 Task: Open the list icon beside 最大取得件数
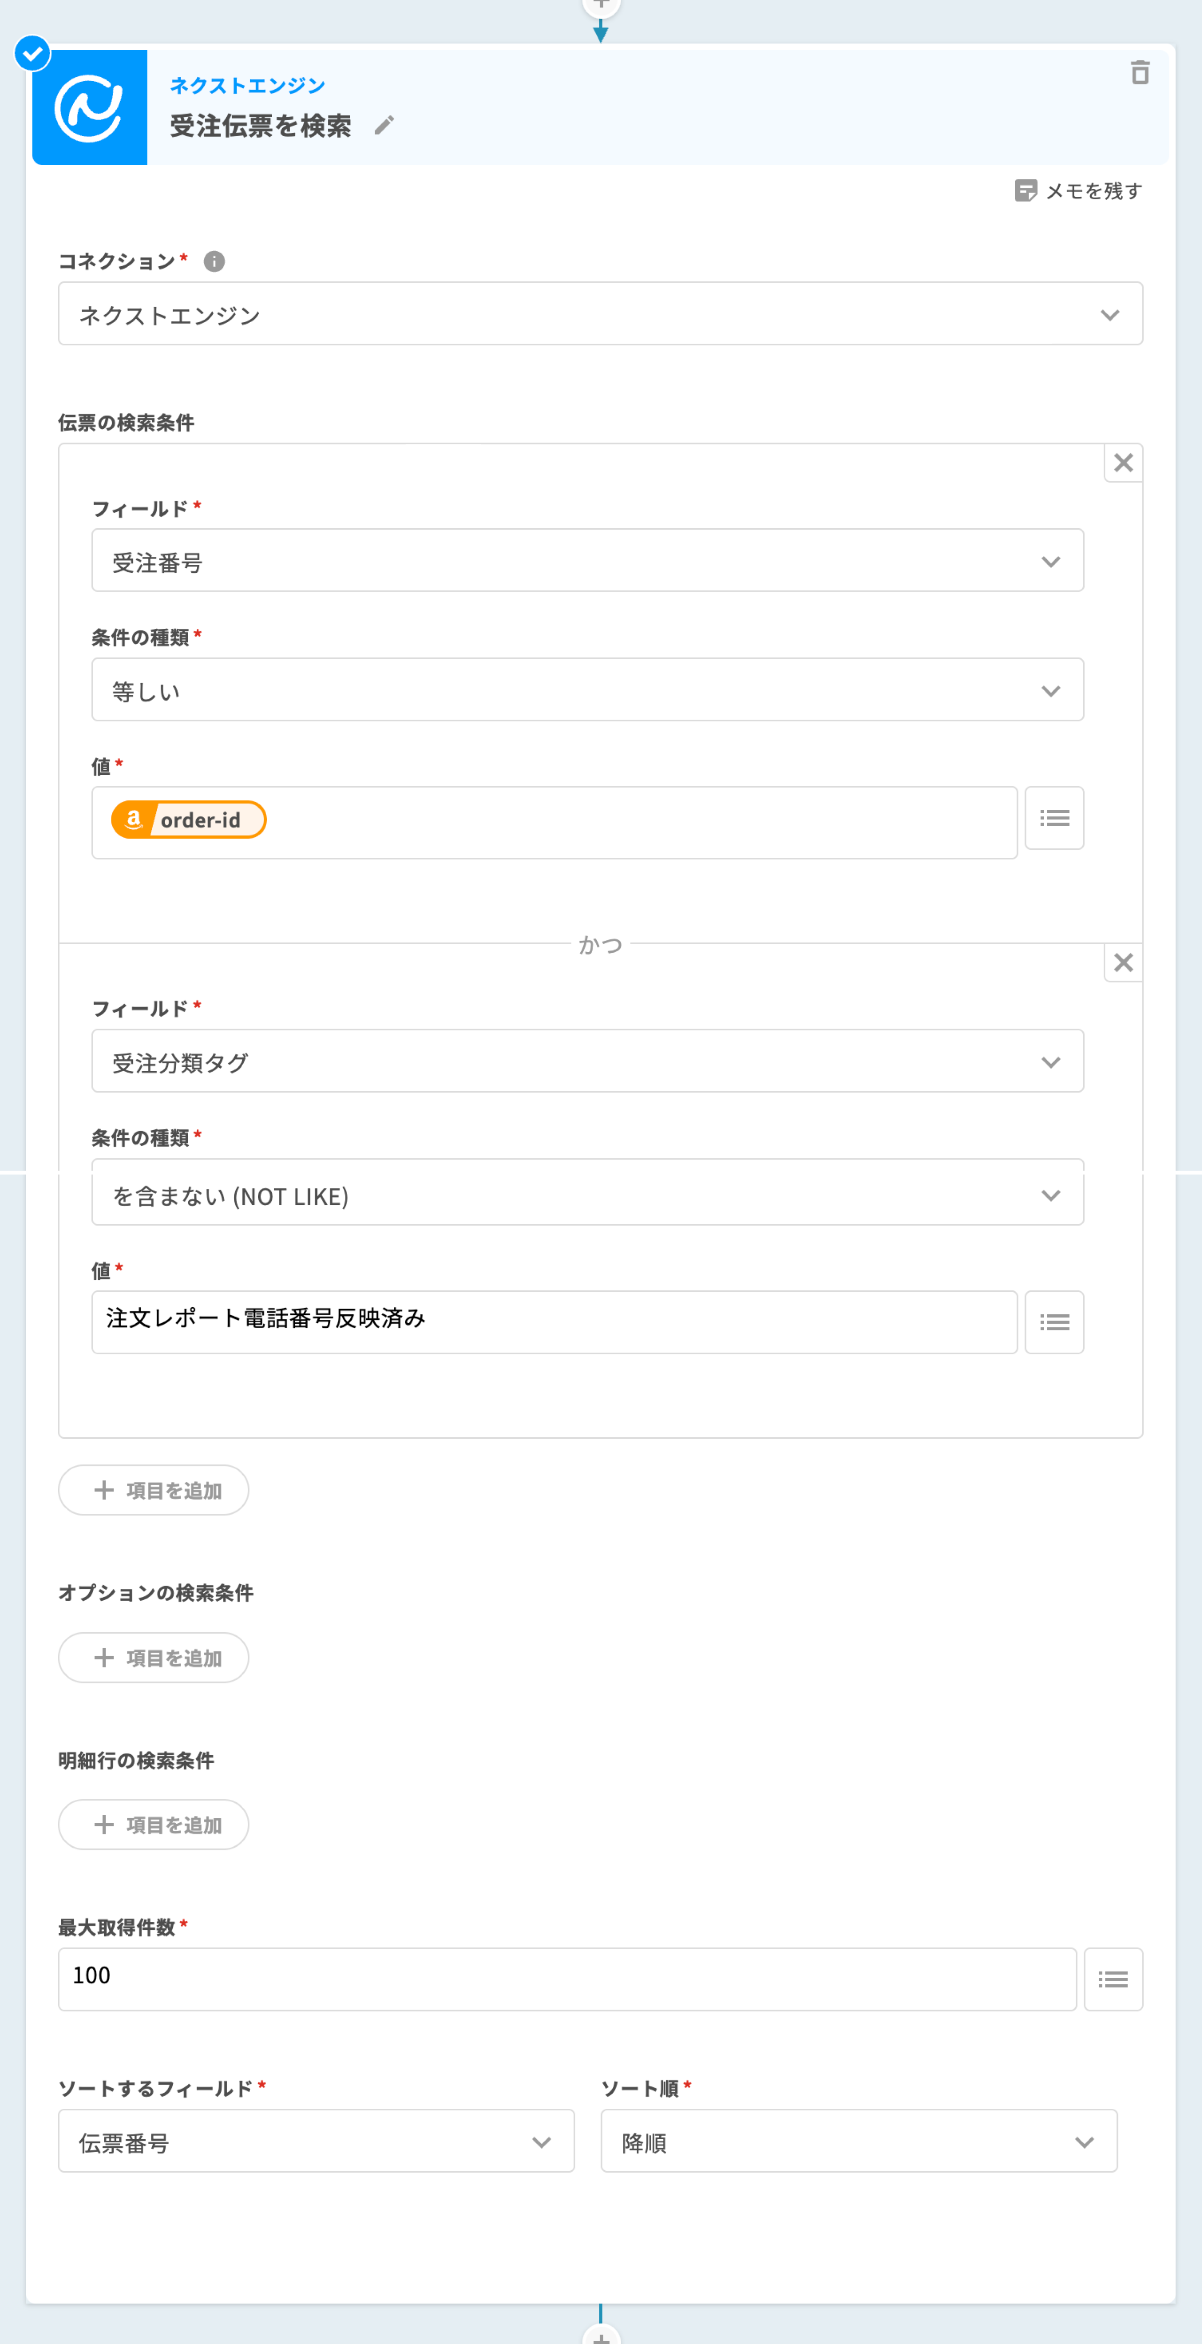[x=1112, y=1979]
